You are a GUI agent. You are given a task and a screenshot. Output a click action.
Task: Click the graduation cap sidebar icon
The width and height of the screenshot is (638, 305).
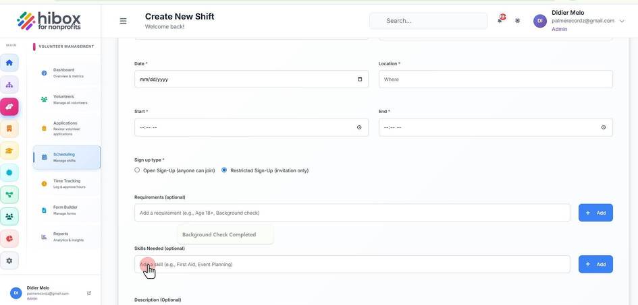(9, 150)
